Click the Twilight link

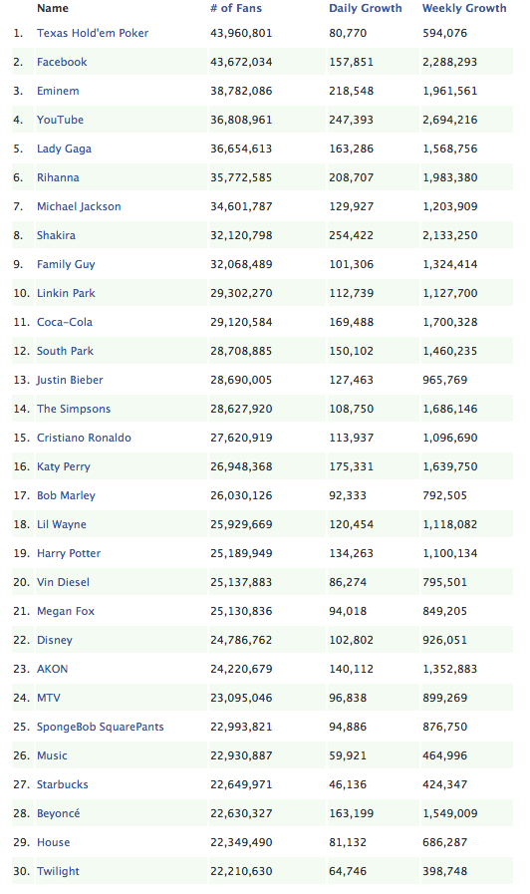point(58,871)
